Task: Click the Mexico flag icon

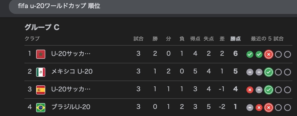Action: pos(41,72)
